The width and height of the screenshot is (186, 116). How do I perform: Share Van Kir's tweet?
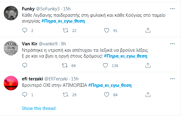click(x=148, y=65)
